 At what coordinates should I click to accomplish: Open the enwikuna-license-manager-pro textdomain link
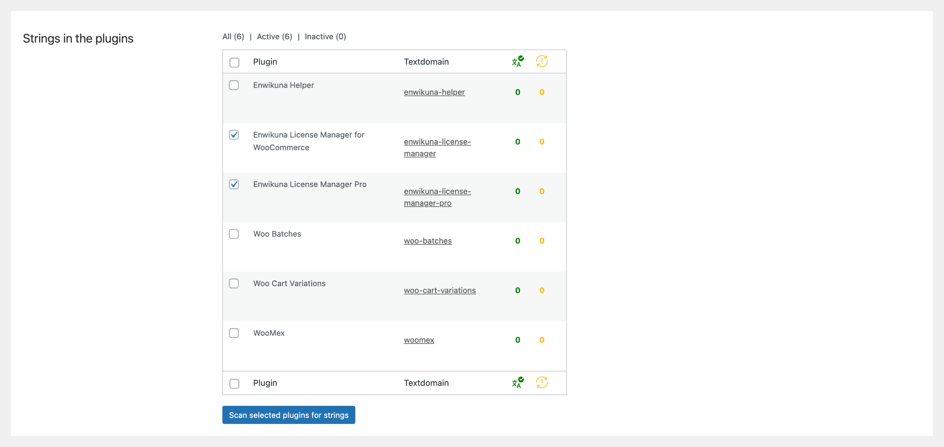[x=437, y=197]
